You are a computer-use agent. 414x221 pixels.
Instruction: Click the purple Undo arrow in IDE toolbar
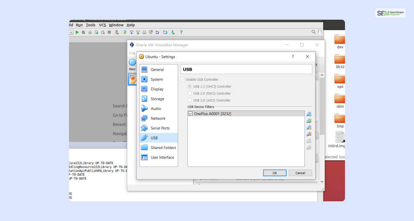[x=157, y=32]
